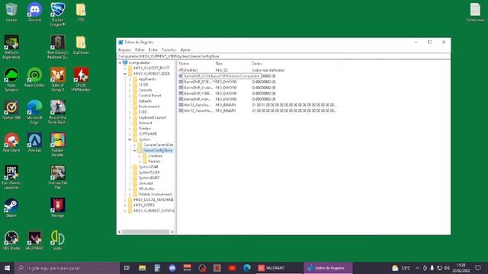Expand the HKEY_CLASSES_ROOT key
This screenshot has height=274, width=488.
125,68
